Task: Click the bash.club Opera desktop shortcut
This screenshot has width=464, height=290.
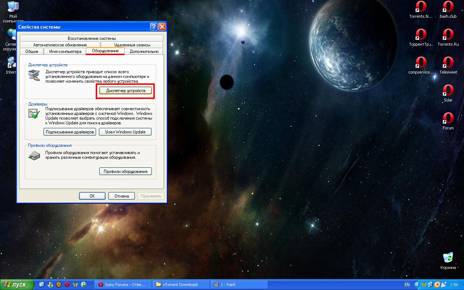Action: [448, 7]
